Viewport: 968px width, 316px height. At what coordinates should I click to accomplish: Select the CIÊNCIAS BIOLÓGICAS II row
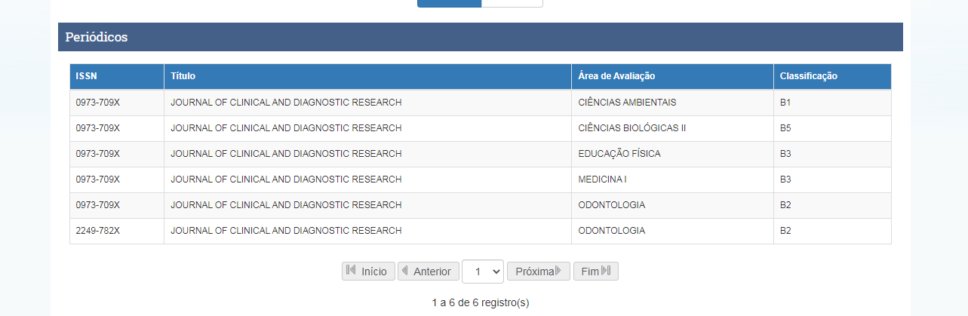(x=481, y=128)
